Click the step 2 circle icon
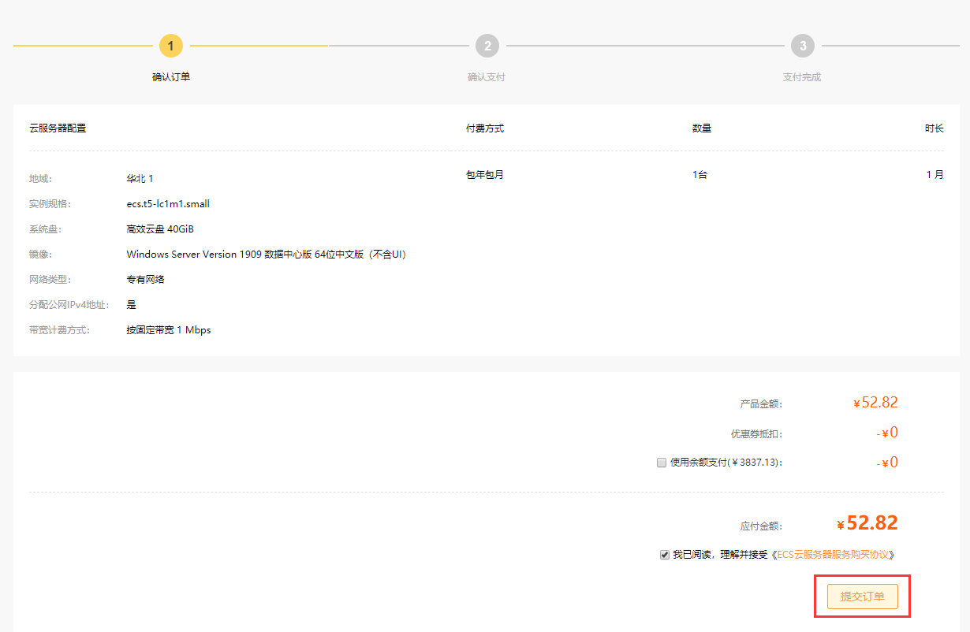This screenshot has width=970, height=632. 487,46
